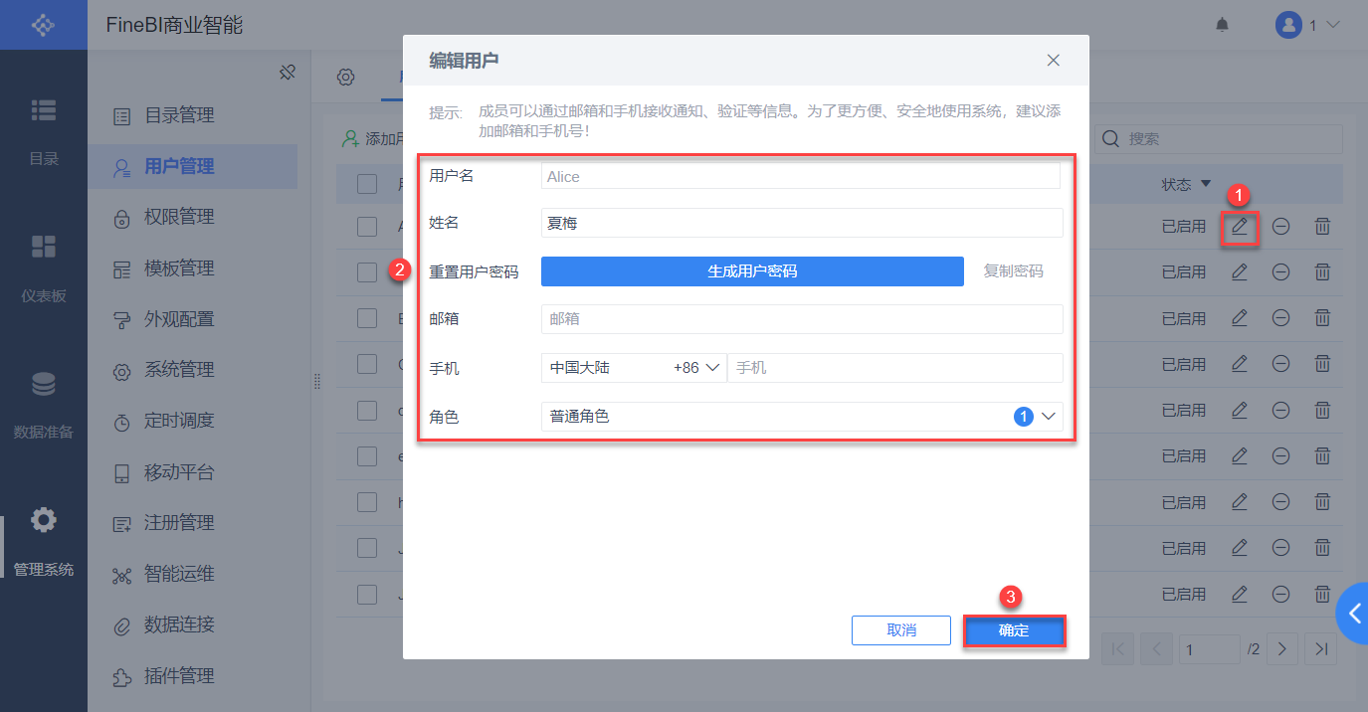Click 已启用 status in row A
Image resolution: width=1368 pixels, height=712 pixels.
(1183, 227)
